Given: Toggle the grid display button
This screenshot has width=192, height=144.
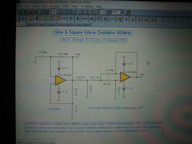Looking at the screenshot, I should click(x=101, y=12).
